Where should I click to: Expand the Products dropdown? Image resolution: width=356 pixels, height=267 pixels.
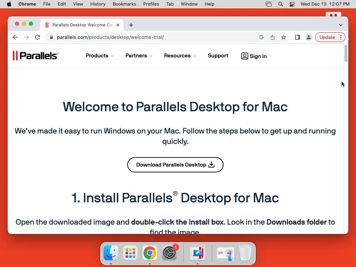(x=99, y=56)
